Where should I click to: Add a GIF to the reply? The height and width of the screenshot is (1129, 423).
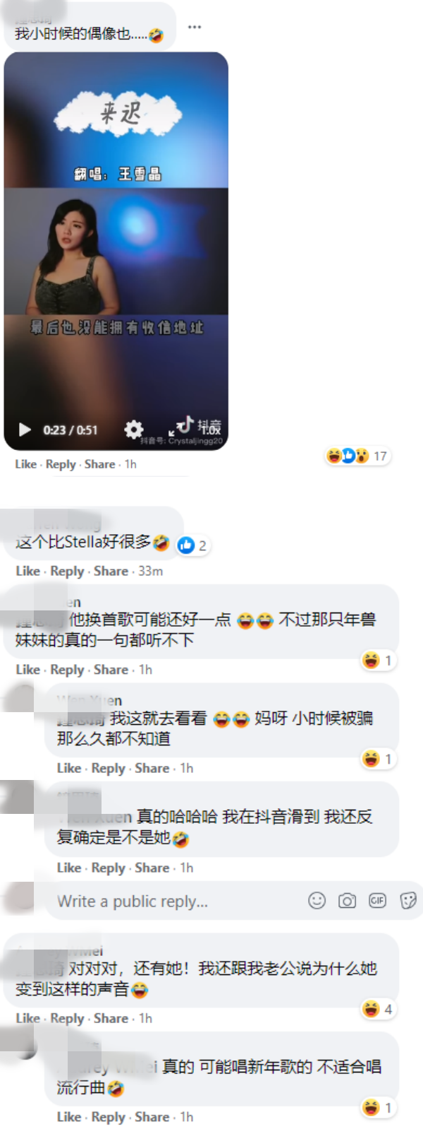point(378,901)
